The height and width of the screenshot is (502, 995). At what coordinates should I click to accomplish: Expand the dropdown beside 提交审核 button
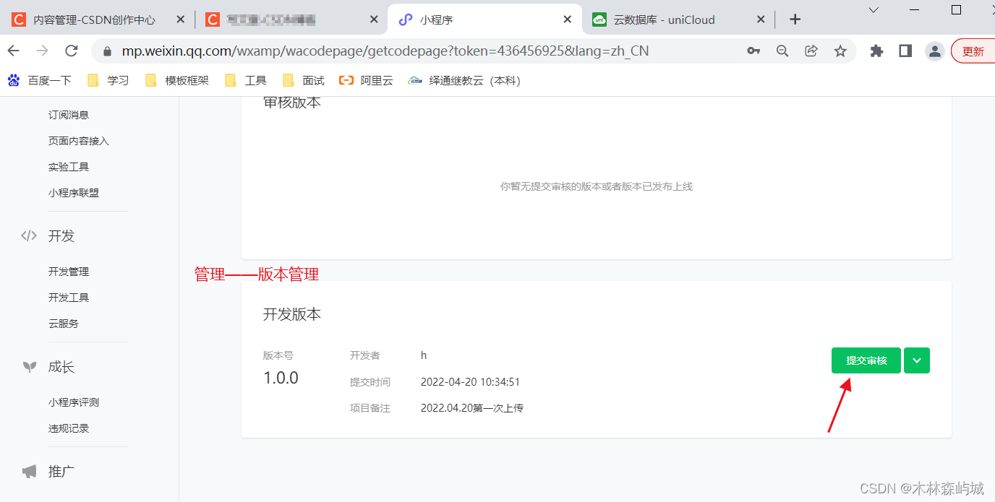click(916, 360)
